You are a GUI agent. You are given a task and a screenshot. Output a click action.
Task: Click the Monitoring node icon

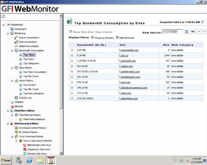pyautogui.click(x=12, y=33)
